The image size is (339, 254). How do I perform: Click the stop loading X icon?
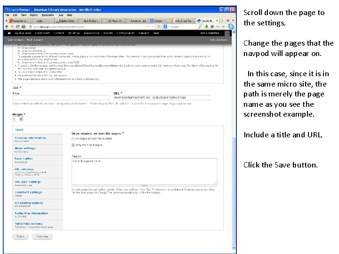[x=159, y=26]
